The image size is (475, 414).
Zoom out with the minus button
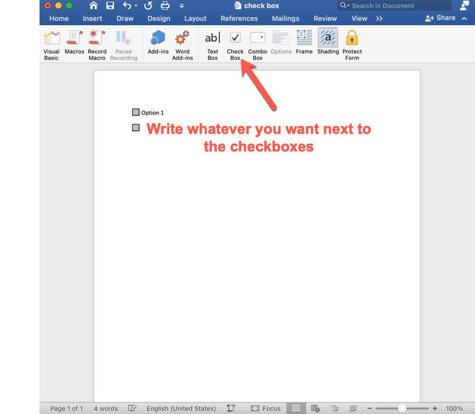pyautogui.click(x=369, y=408)
